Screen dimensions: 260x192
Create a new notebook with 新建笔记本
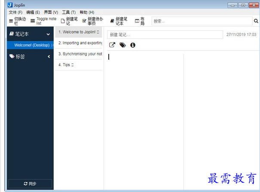[119, 21]
